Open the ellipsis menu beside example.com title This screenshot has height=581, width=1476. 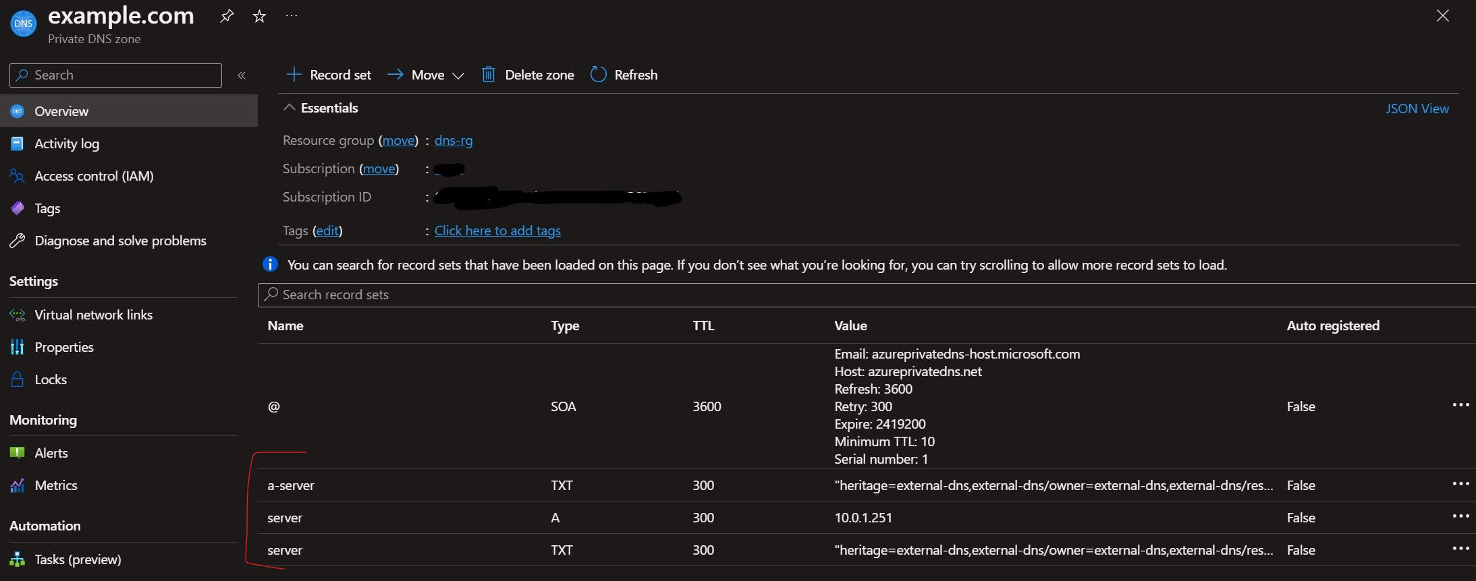(x=292, y=16)
